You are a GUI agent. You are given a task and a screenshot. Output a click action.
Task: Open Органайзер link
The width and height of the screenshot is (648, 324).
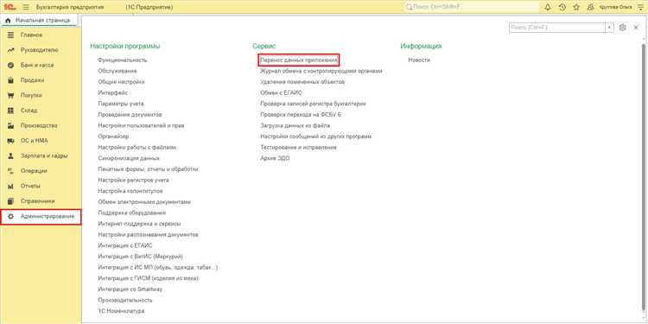tap(113, 136)
